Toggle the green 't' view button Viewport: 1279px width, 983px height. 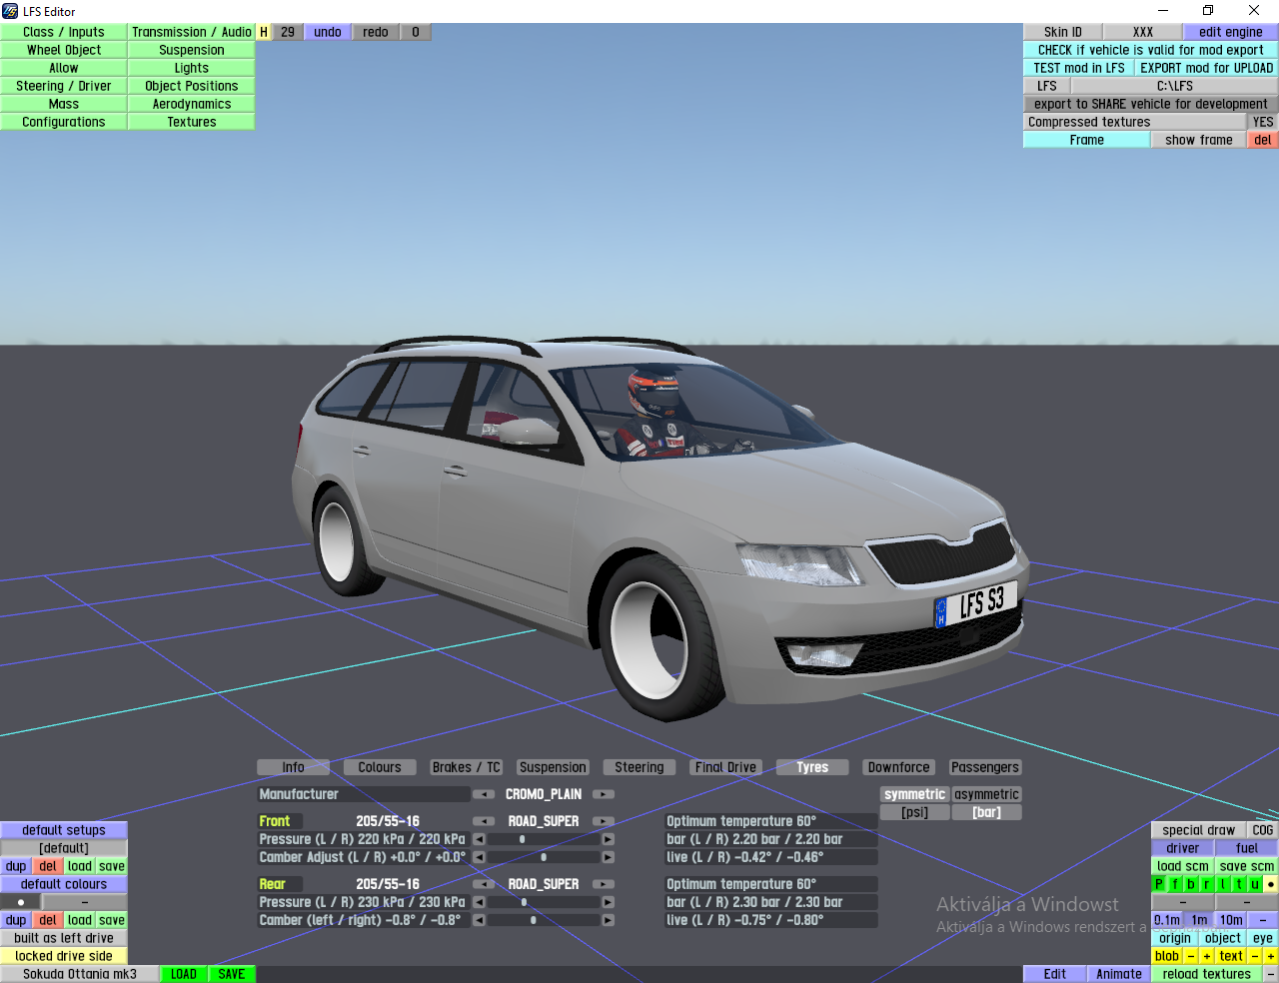(x=1239, y=884)
